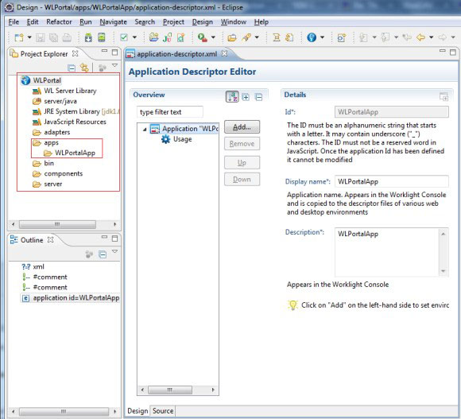Select JRE System Library entry

click(x=76, y=111)
